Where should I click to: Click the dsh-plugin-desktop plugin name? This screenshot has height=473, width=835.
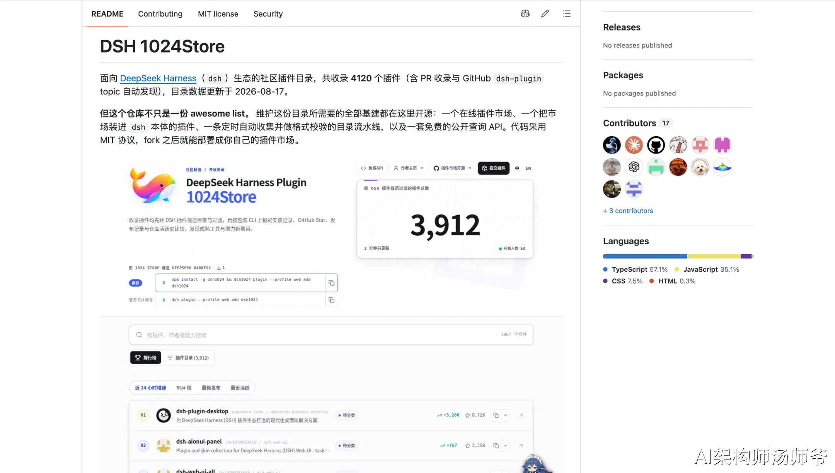(202, 411)
